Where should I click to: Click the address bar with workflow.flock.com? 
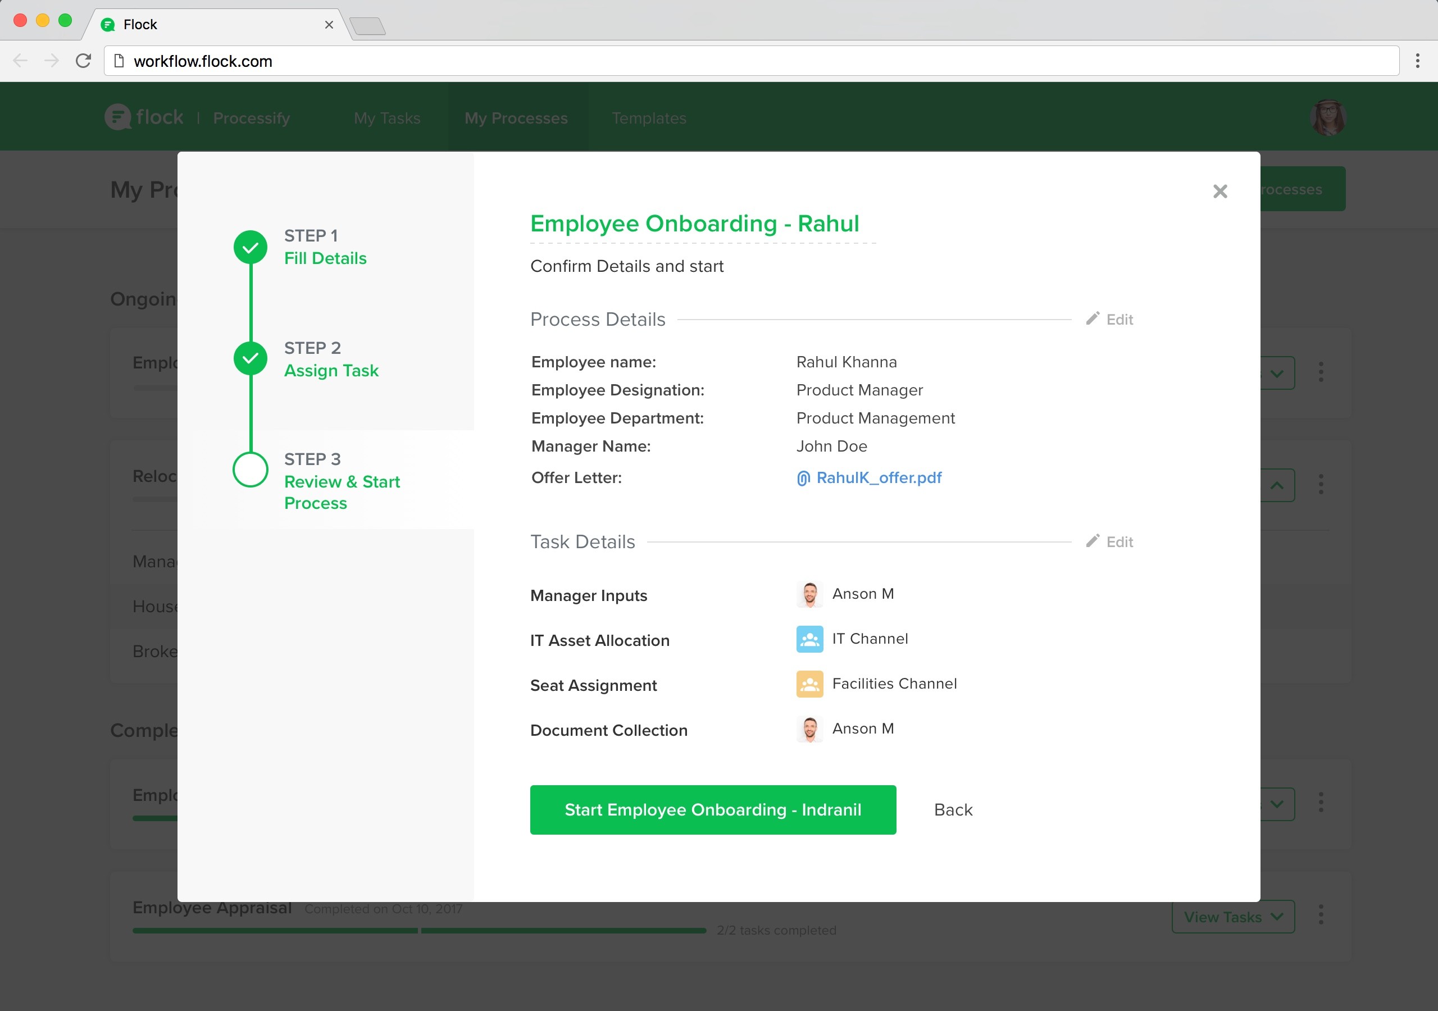tap(751, 61)
